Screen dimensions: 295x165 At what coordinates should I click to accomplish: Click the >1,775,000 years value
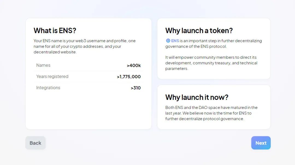coord(129,77)
